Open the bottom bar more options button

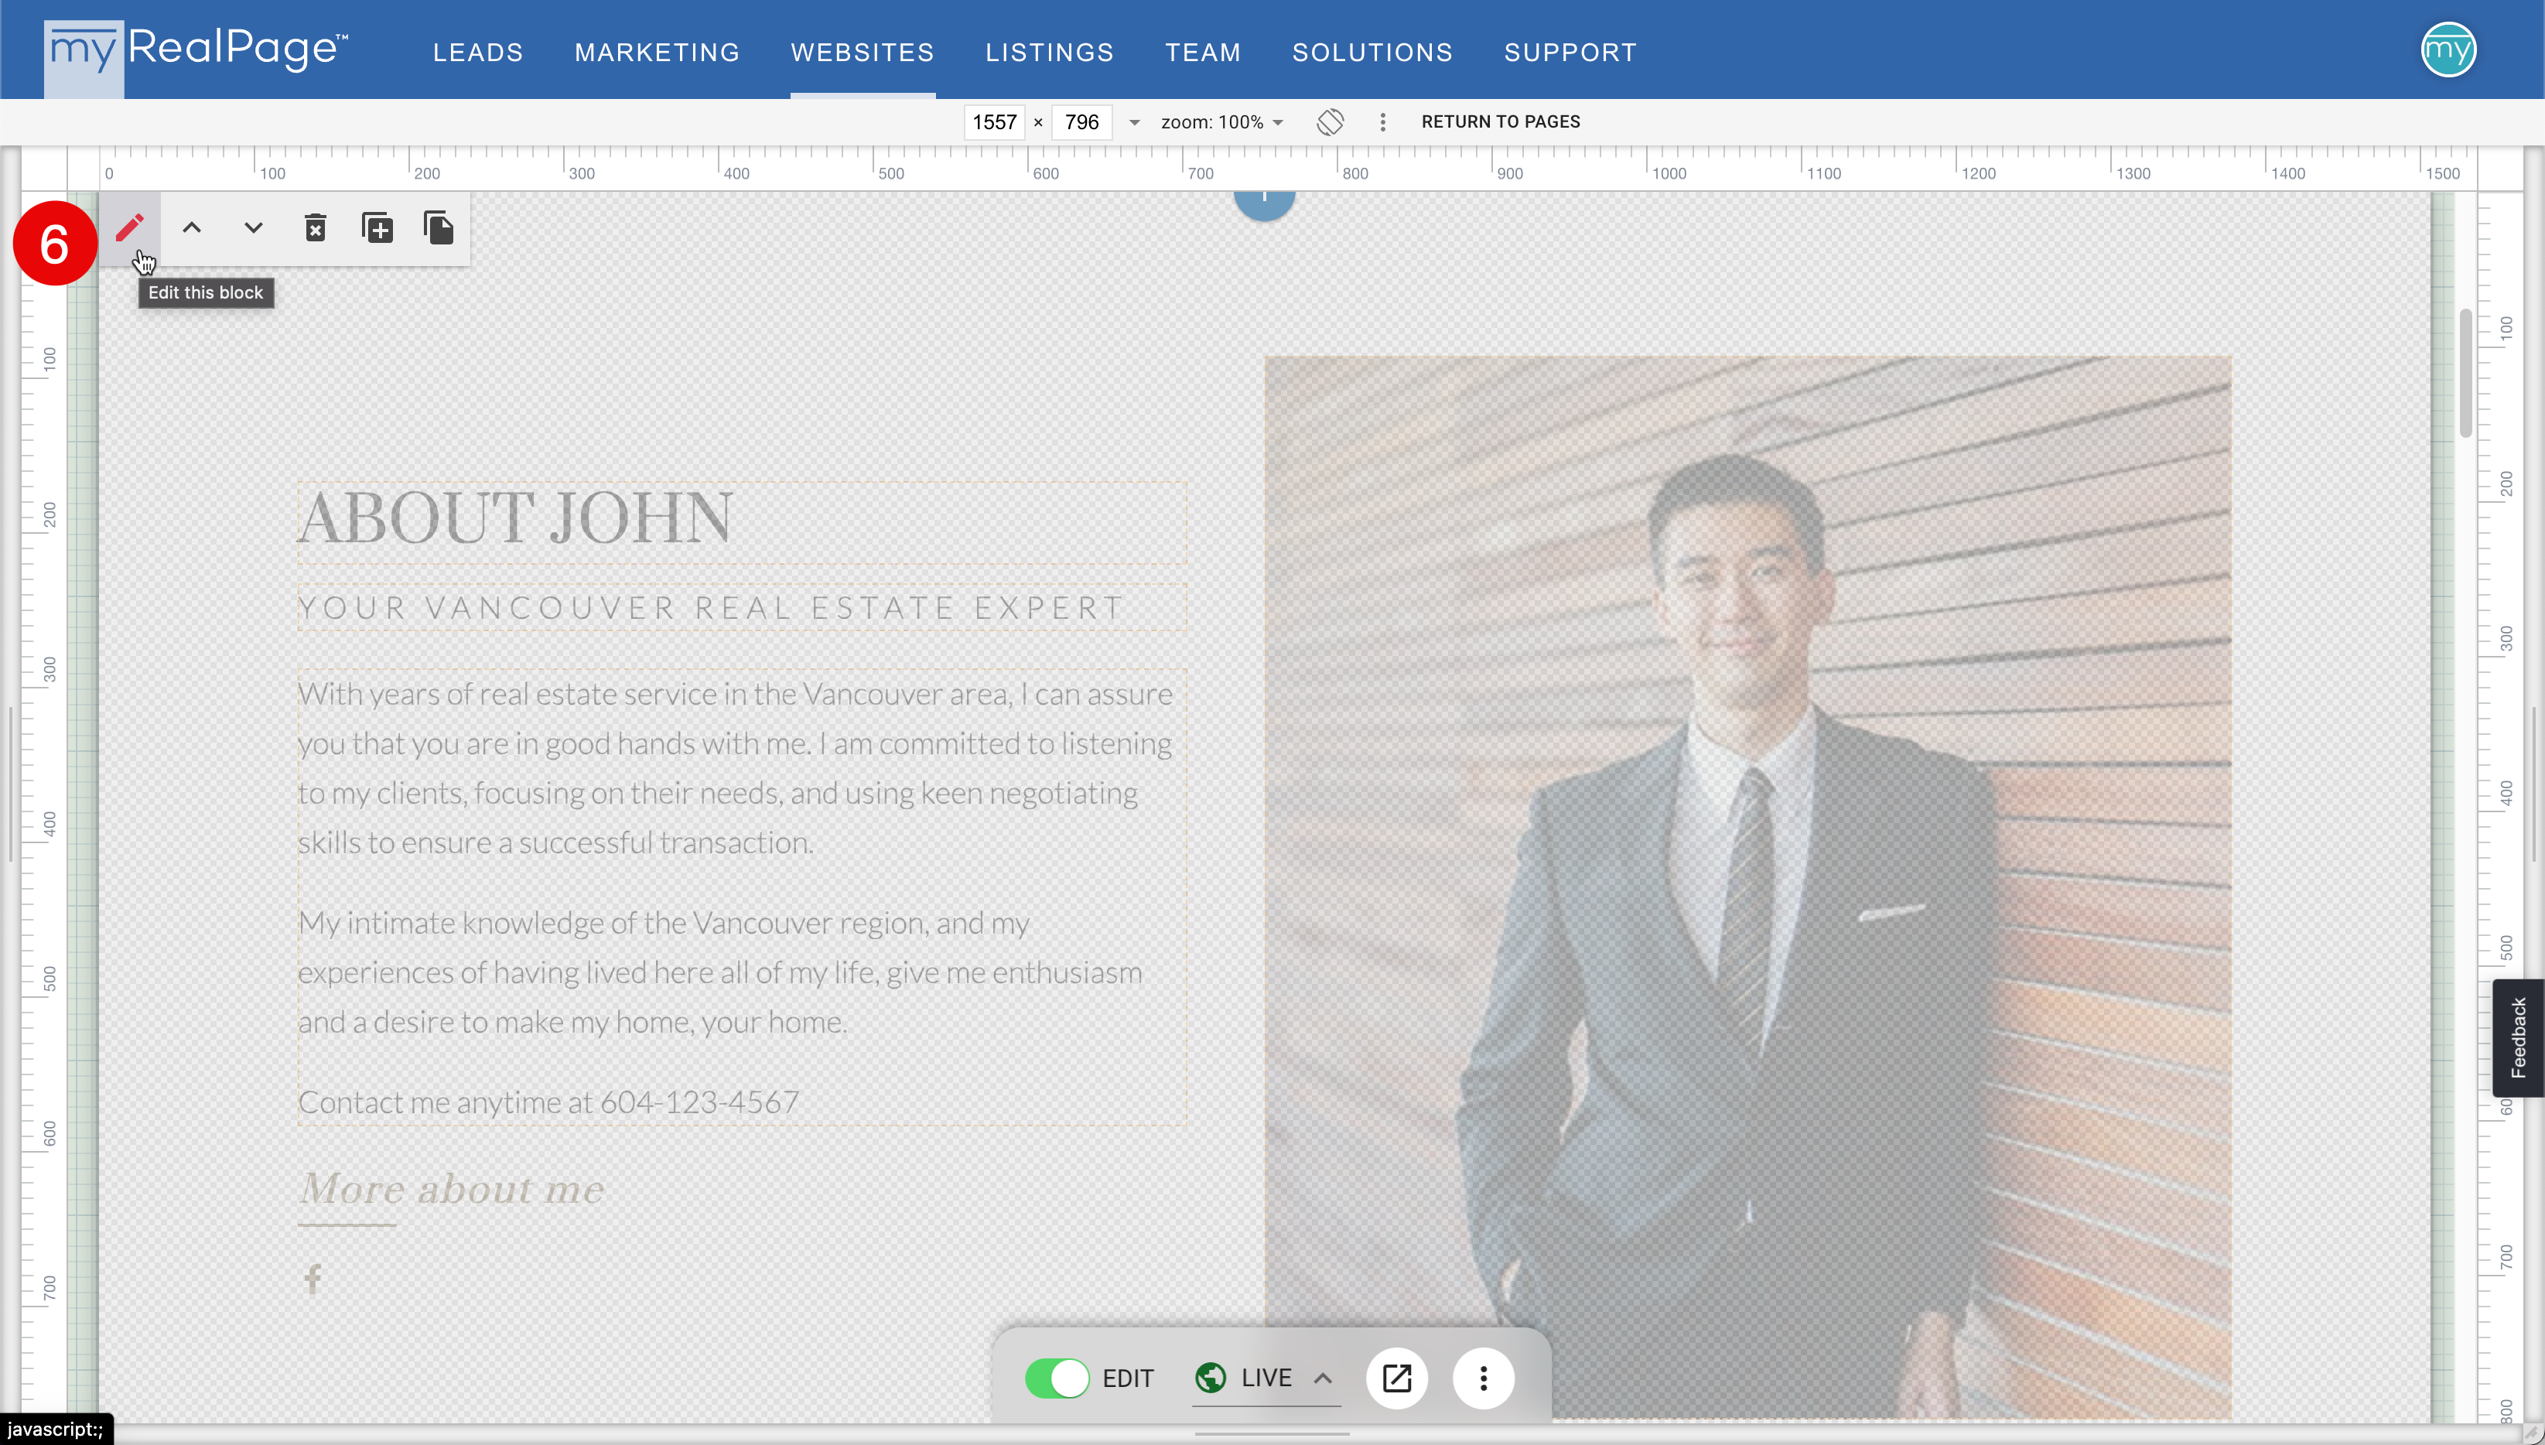[1484, 1378]
